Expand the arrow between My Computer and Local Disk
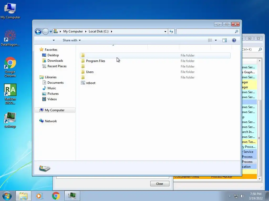This screenshot has width=269, height=201. click(x=86, y=31)
